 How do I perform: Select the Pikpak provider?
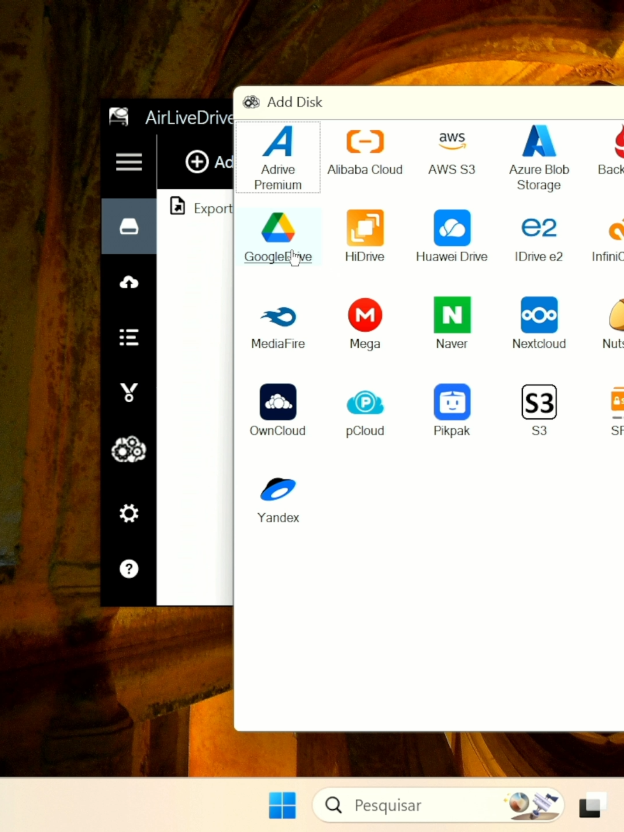click(452, 411)
